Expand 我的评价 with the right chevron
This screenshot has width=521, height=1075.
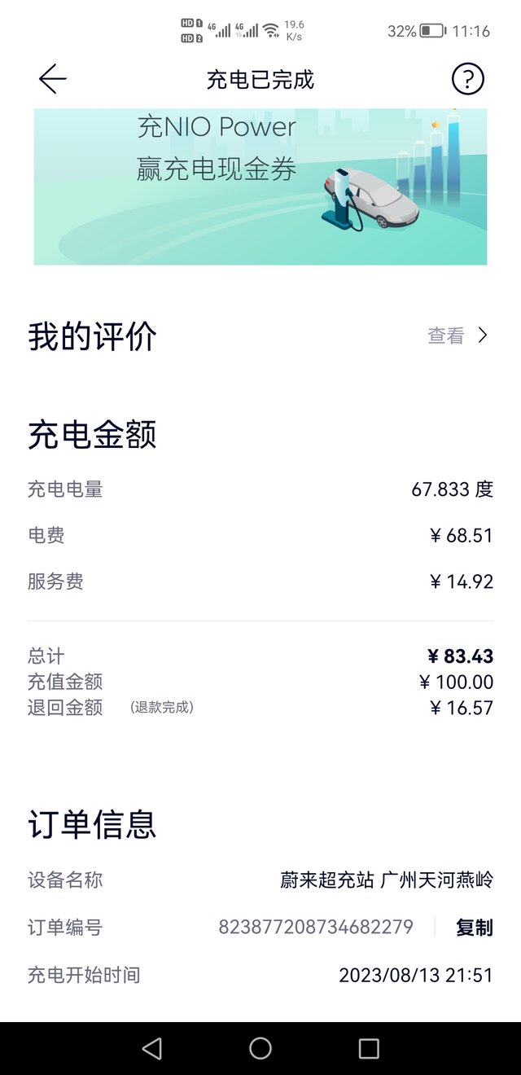[481, 335]
